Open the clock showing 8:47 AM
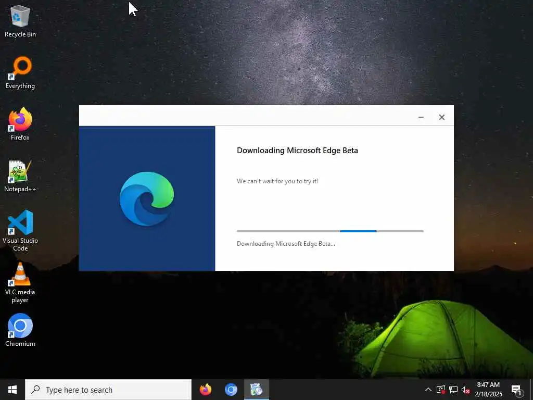The image size is (533, 400). point(488,390)
